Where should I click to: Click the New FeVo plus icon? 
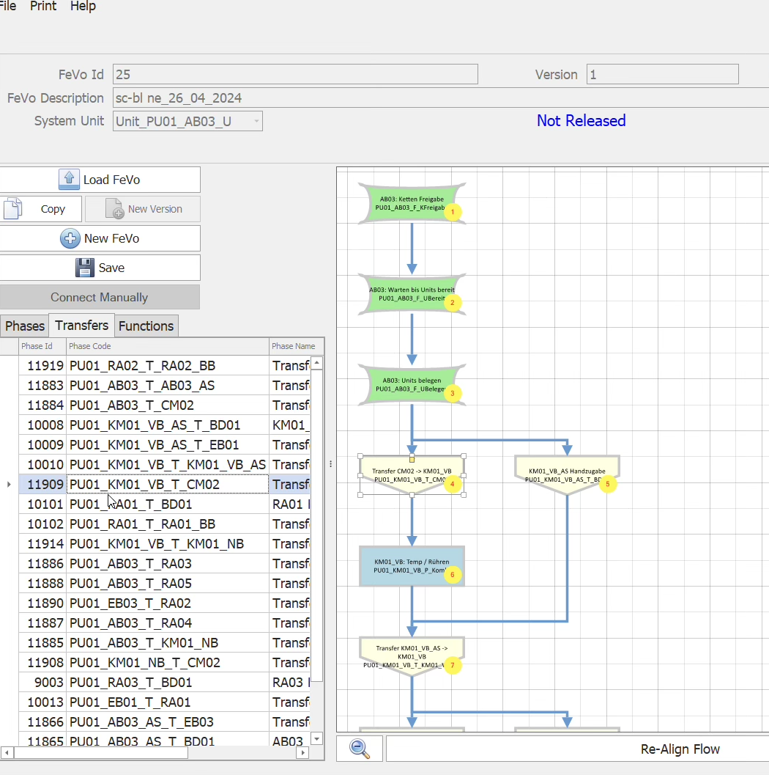[70, 238]
